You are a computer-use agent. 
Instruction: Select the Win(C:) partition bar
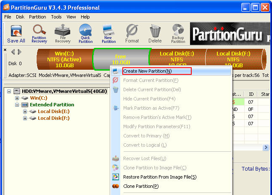click(x=65, y=59)
